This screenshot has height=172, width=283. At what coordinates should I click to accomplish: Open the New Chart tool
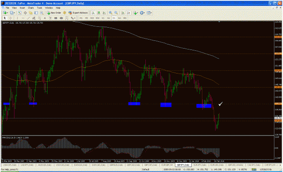coord(5,13)
